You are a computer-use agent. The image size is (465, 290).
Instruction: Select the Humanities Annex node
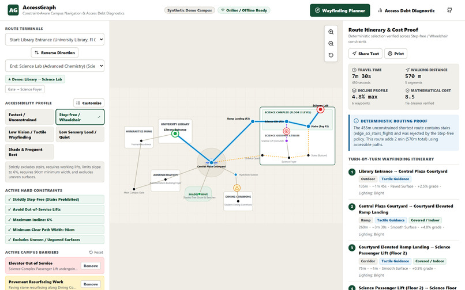(141, 141)
